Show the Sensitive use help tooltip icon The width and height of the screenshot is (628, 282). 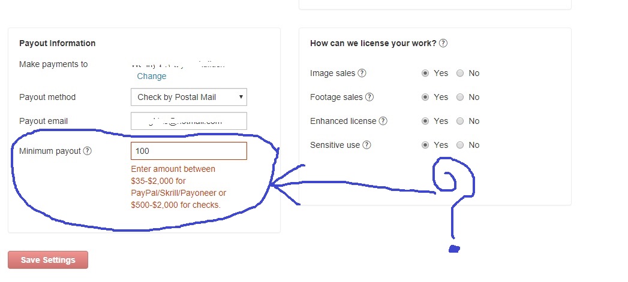tap(366, 145)
